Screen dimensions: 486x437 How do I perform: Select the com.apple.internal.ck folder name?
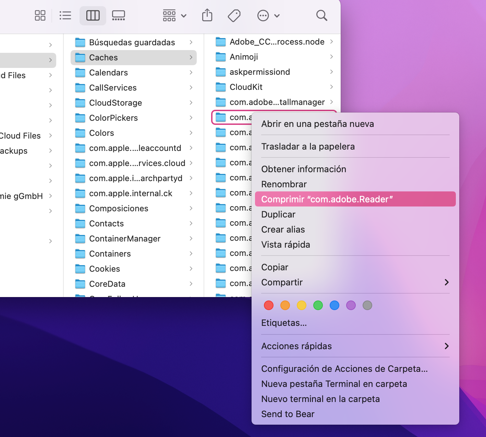131,193
